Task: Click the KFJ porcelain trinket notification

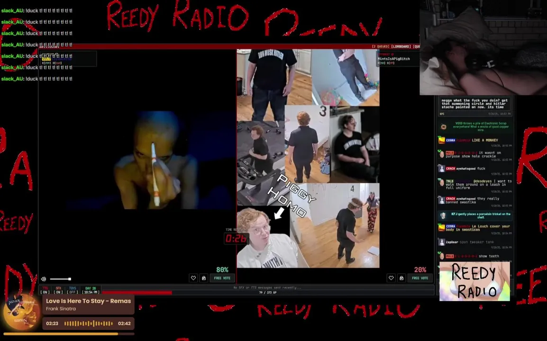Action: click(474, 215)
